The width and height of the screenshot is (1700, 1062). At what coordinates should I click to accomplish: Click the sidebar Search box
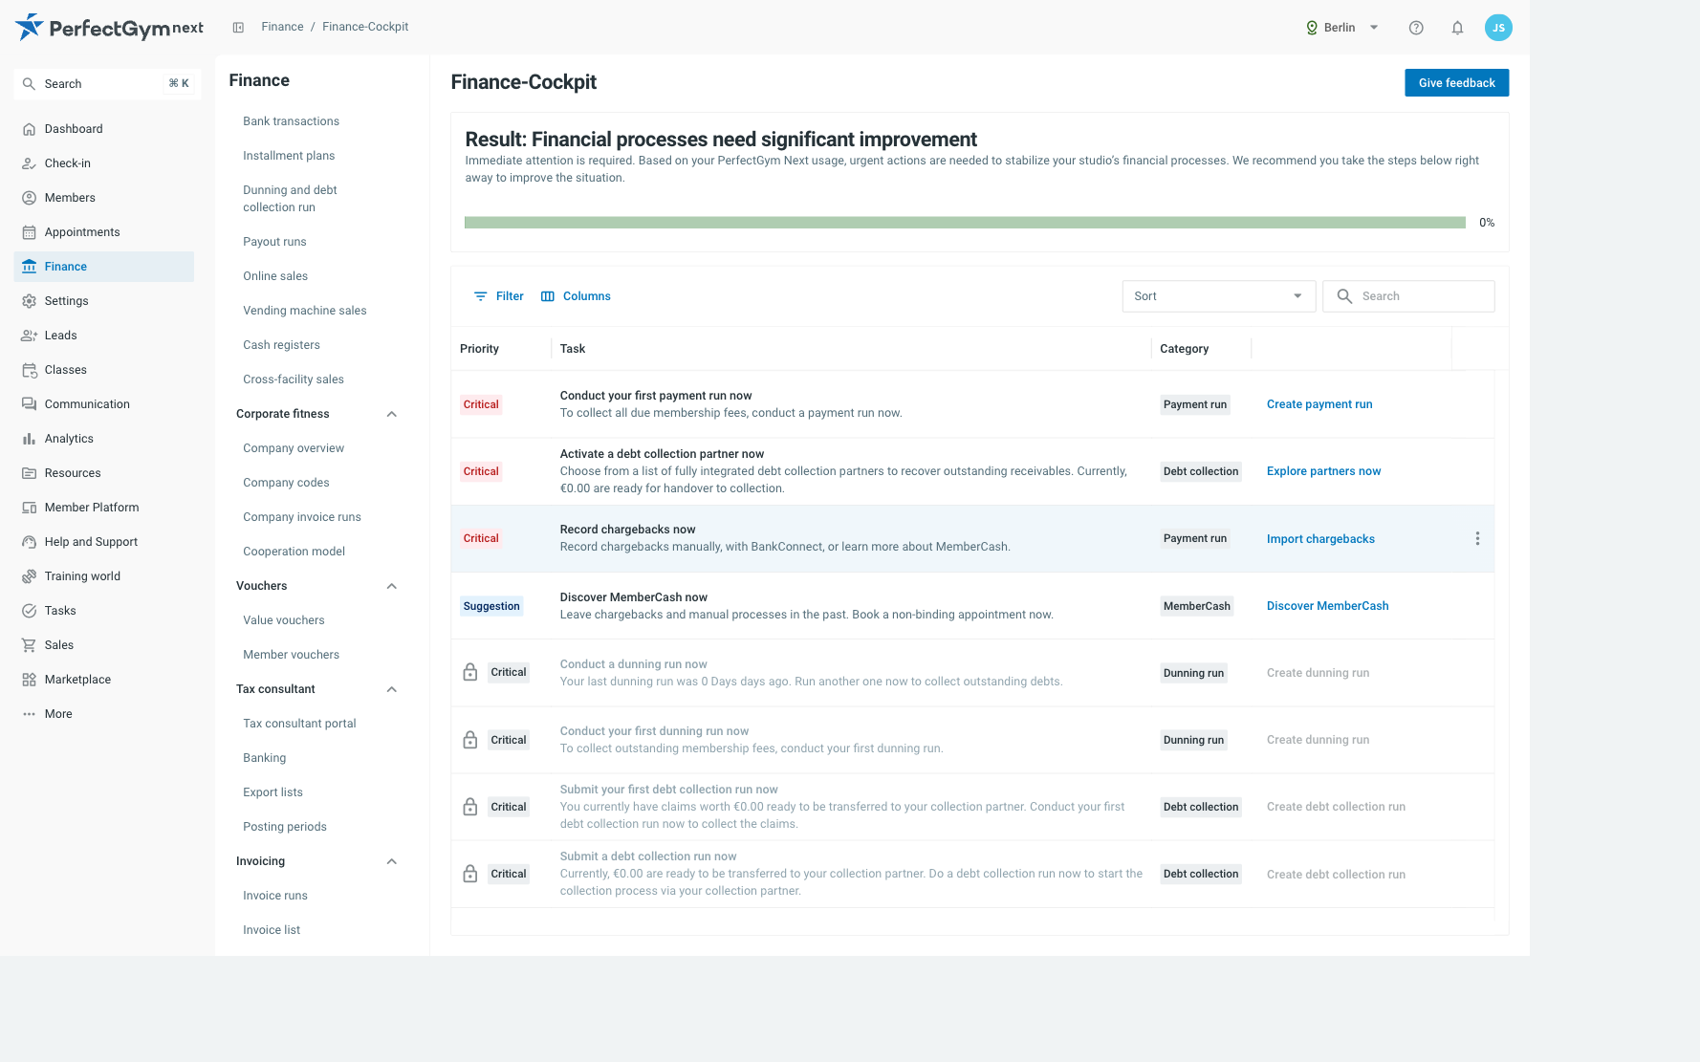click(108, 84)
